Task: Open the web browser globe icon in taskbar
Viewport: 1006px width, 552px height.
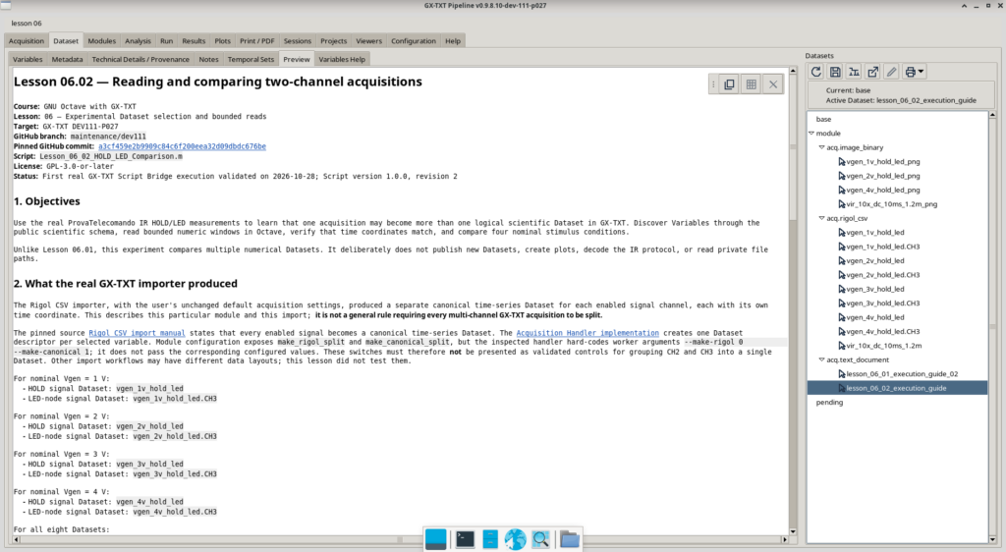Action: coord(515,539)
